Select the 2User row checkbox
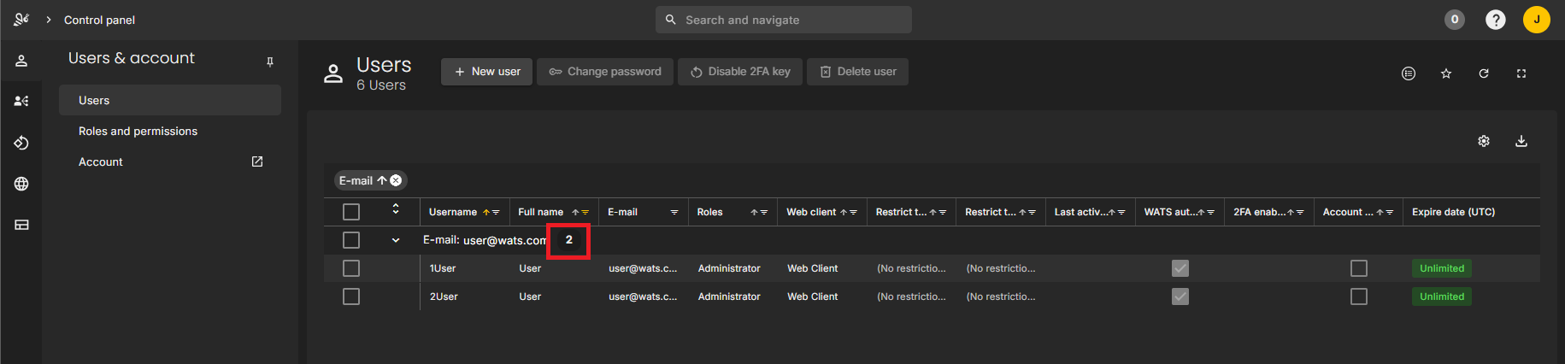Image resolution: width=1565 pixels, height=364 pixels. tap(351, 296)
